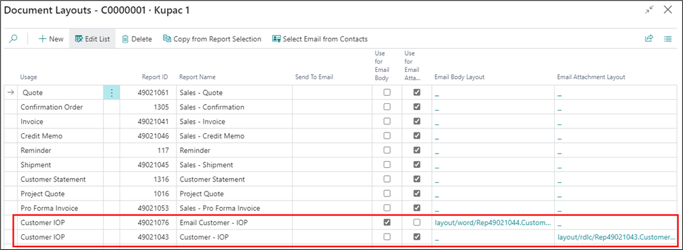The height and width of the screenshot is (250, 683).
Task: Select the Sales - Pro Forma Invoice report name
Action: pos(219,208)
